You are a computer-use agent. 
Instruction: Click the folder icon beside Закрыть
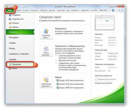10,27
